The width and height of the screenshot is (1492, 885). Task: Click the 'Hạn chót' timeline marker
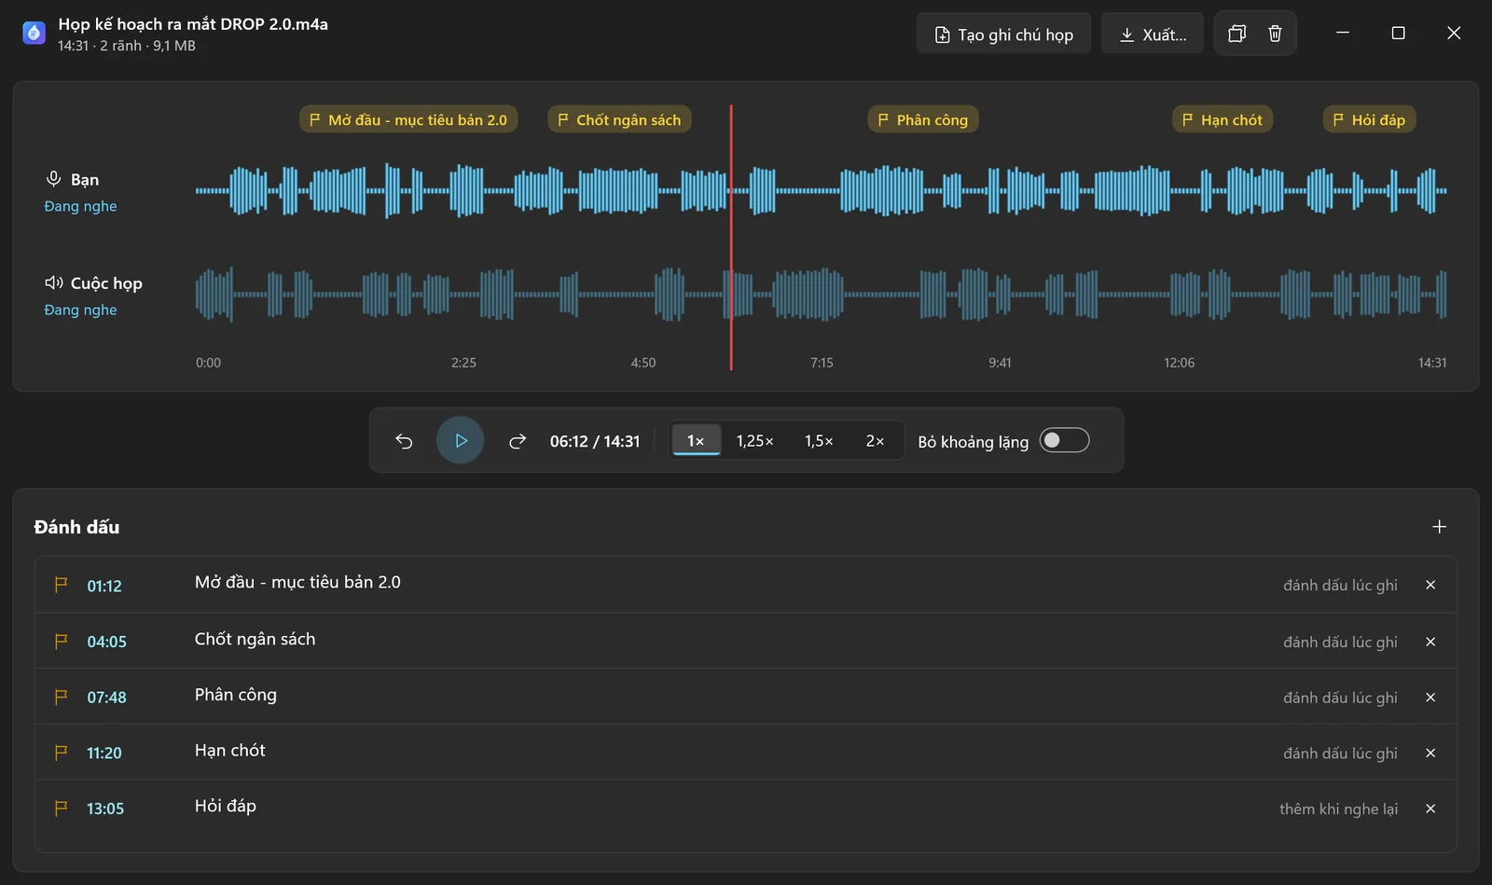pyautogui.click(x=1223, y=119)
